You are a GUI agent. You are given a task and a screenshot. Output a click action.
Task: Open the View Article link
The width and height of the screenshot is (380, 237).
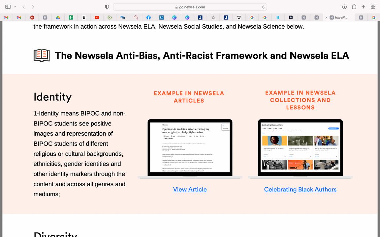pyautogui.click(x=190, y=189)
